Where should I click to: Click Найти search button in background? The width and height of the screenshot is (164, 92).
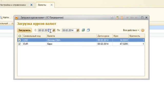(5, 18)
